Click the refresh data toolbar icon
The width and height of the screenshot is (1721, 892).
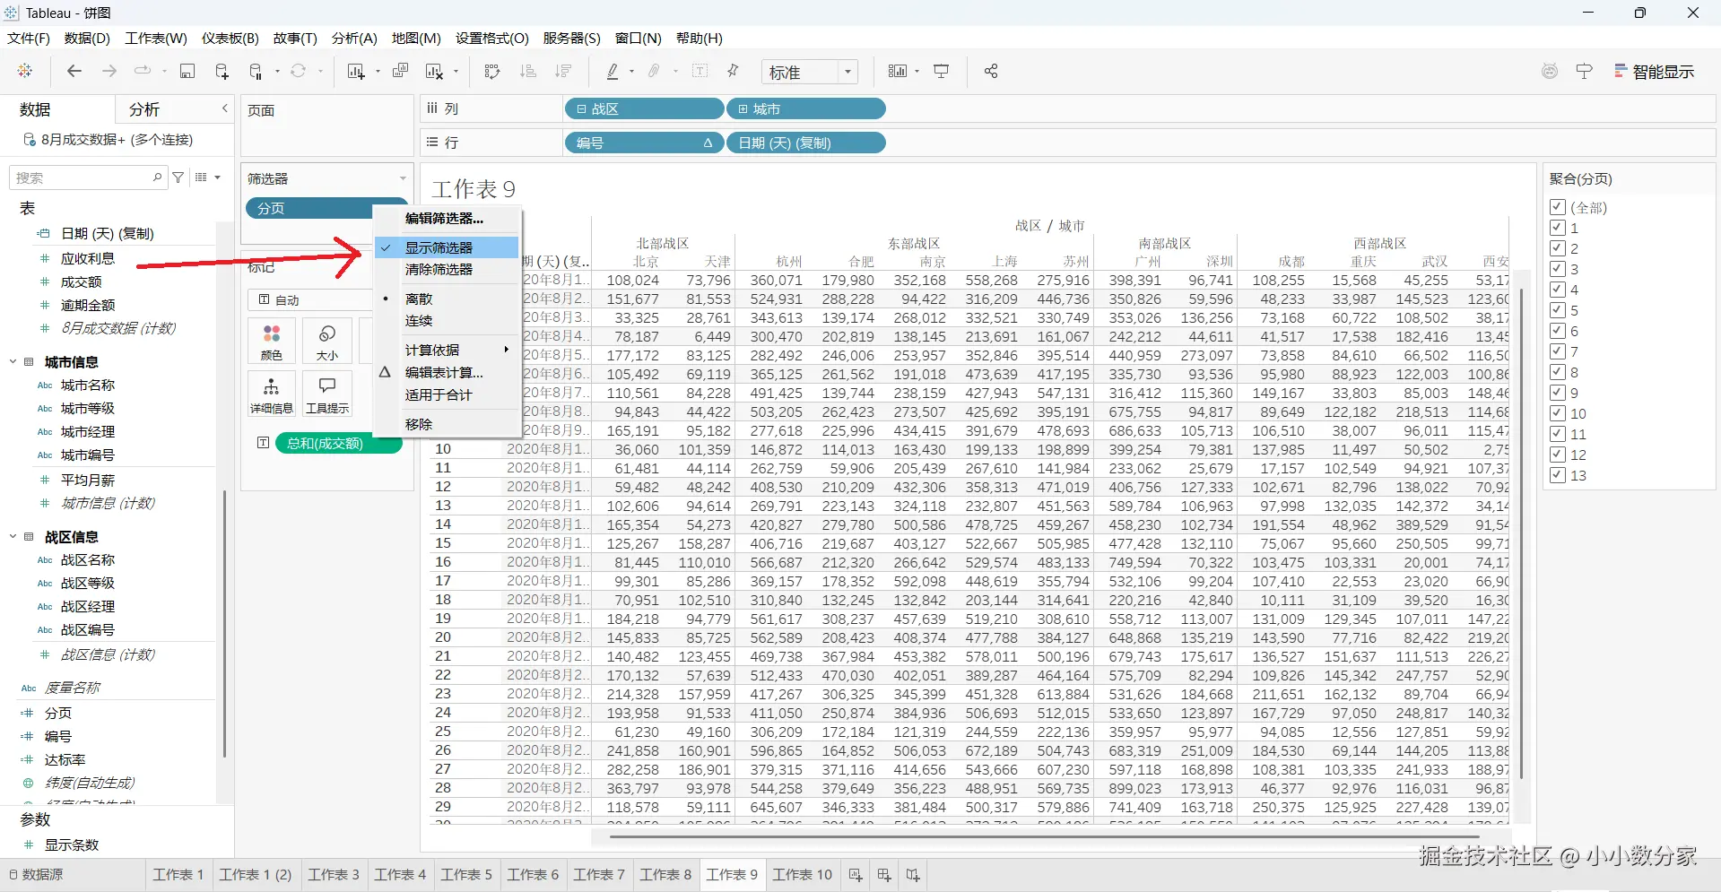[x=299, y=71]
